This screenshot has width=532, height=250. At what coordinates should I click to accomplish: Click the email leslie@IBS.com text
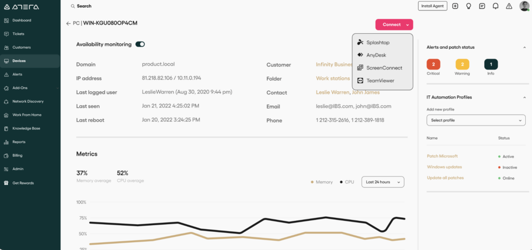tap(334, 106)
